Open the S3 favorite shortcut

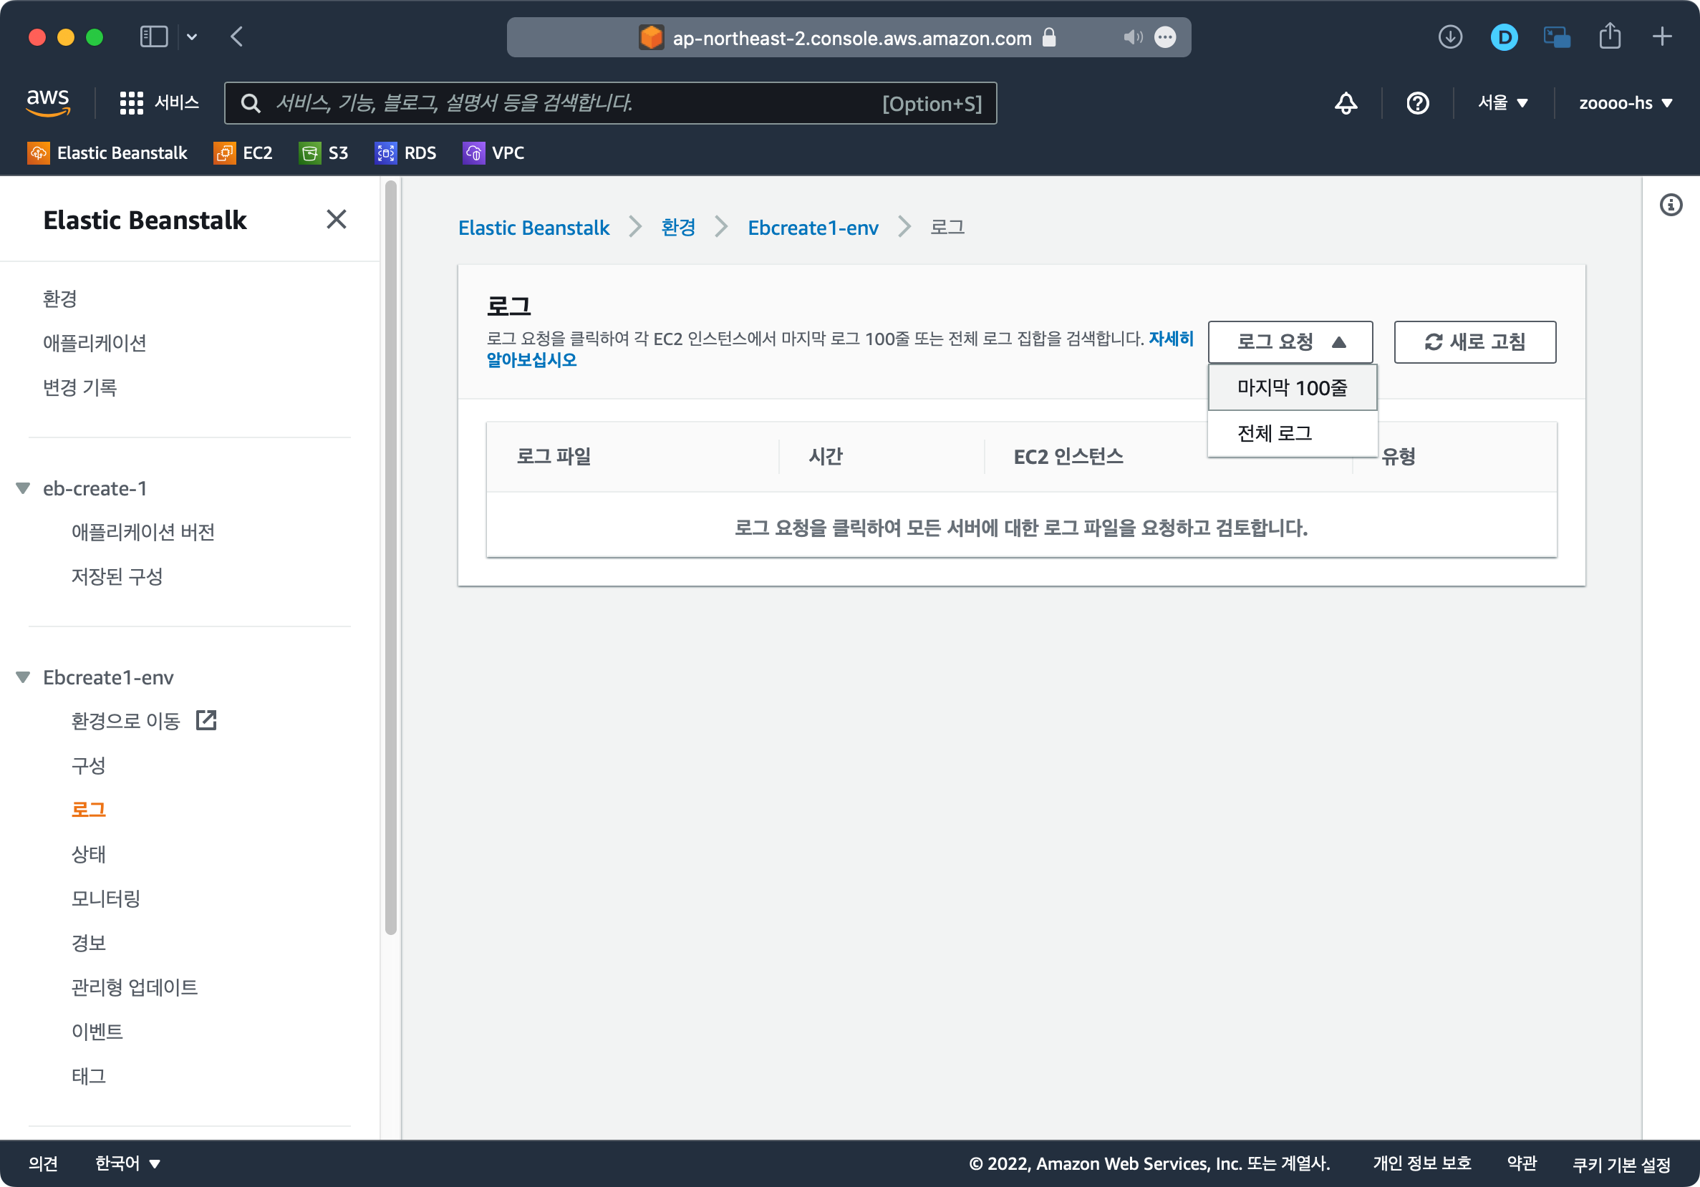(x=324, y=153)
